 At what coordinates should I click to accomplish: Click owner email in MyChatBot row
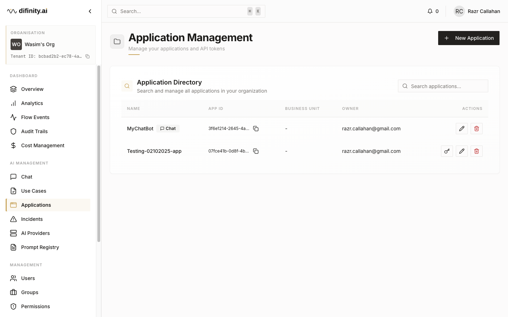click(371, 129)
